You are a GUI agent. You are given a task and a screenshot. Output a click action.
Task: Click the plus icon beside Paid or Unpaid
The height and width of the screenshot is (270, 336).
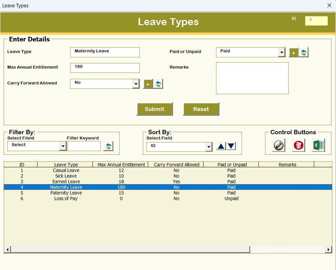pyautogui.click(x=294, y=52)
